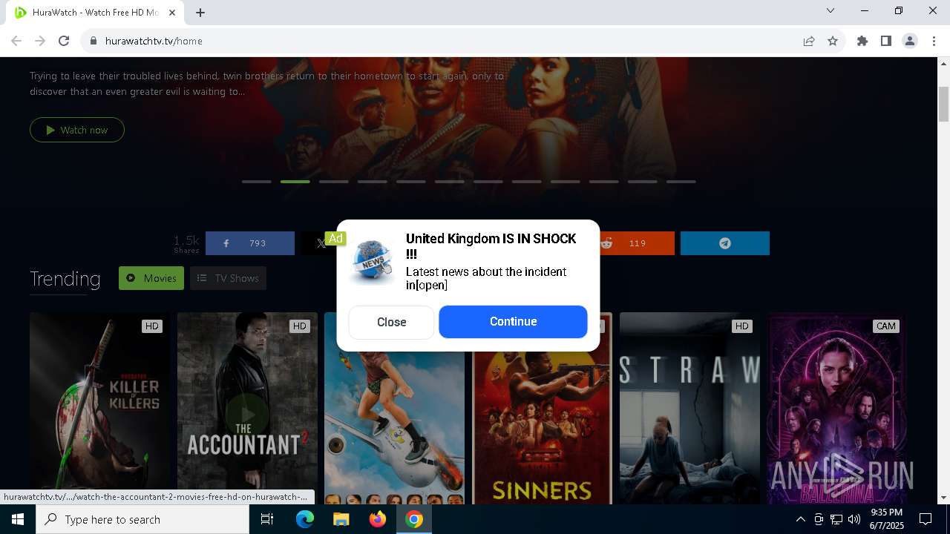Open the Chrome profile avatar

[910, 41]
